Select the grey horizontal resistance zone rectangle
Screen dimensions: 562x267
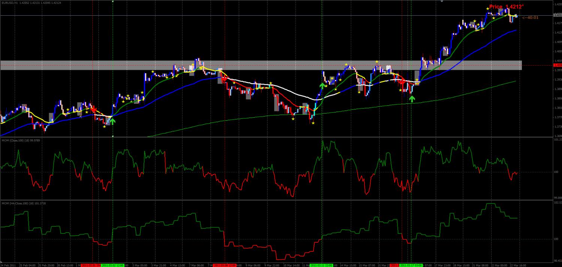pos(261,65)
